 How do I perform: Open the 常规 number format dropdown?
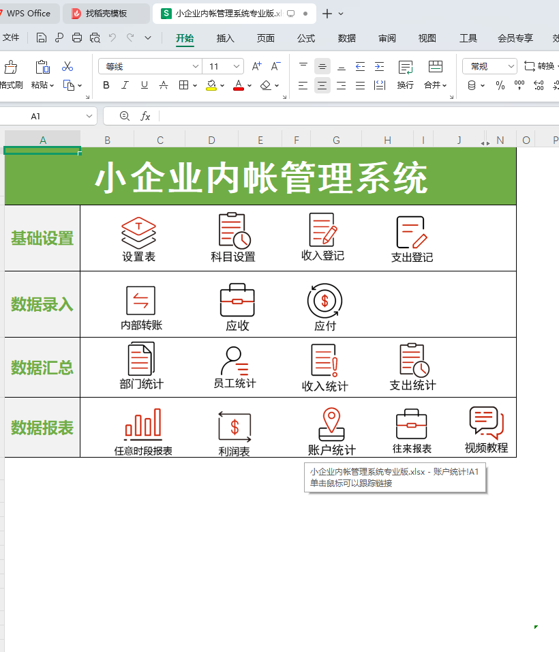(489, 66)
